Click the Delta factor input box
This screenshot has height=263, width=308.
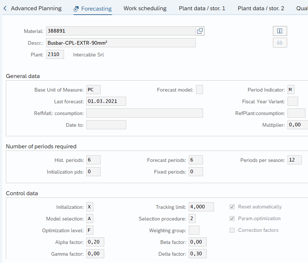(x=198, y=254)
